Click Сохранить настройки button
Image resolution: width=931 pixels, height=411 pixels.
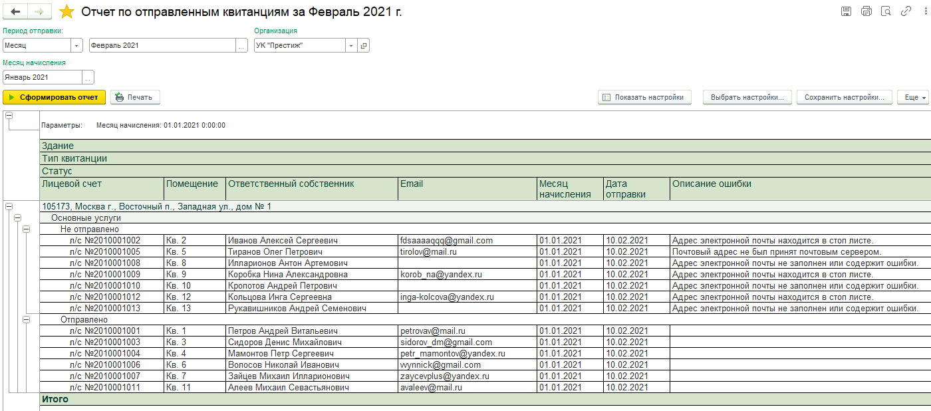(844, 97)
